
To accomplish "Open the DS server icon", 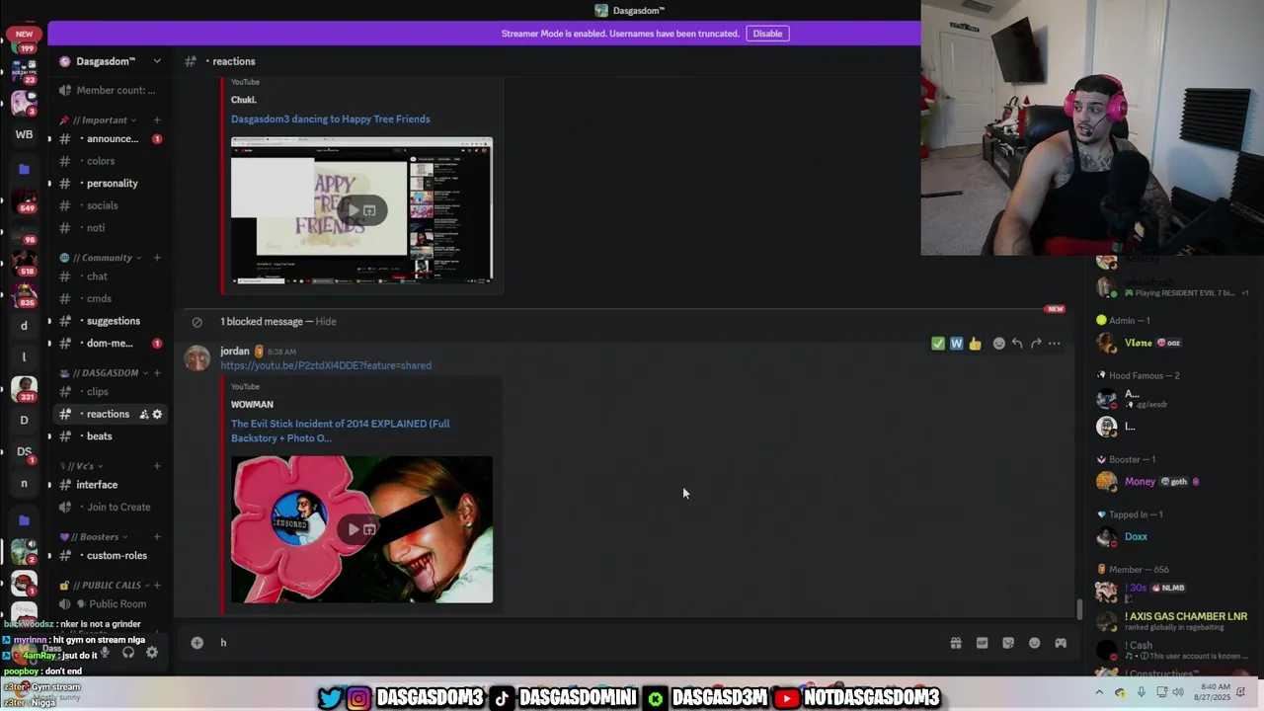I will (x=24, y=451).
